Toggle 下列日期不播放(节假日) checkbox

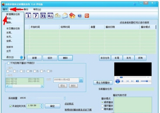(x=8, y=63)
